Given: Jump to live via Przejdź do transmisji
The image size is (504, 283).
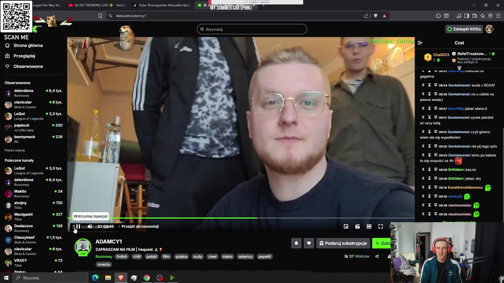Looking at the screenshot, I should pos(140,226).
